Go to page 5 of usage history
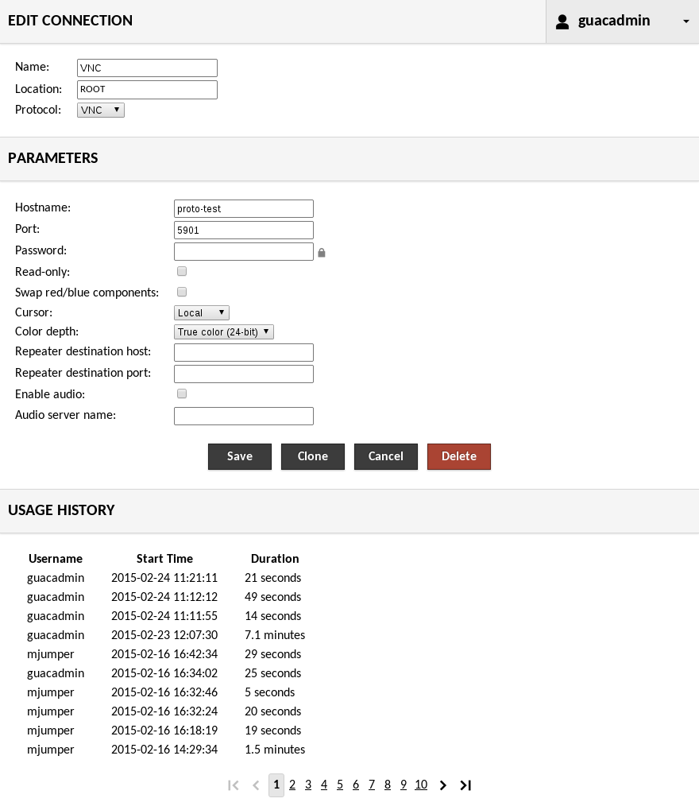699x810 pixels. pyautogui.click(x=340, y=785)
